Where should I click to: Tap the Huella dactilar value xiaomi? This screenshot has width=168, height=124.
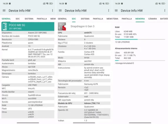pyautogui.click(x=31, y=92)
